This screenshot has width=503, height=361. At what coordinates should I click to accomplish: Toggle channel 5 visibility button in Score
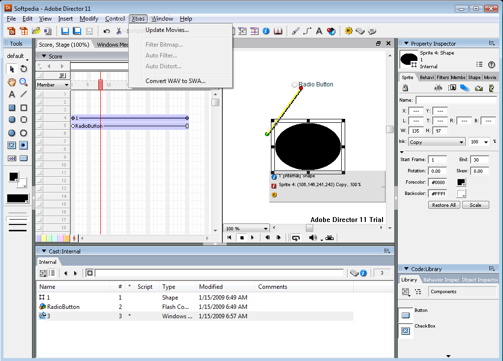[39, 126]
